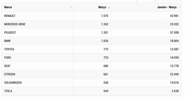This screenshot has width=186, height=99.
Task: Click Renault's March value 1.576
Action: [105, 16]
